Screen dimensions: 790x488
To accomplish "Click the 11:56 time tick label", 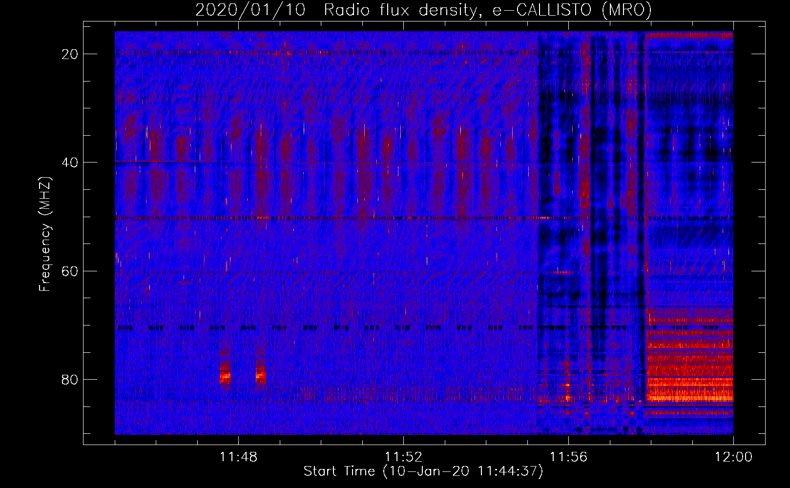I will 568,457.
